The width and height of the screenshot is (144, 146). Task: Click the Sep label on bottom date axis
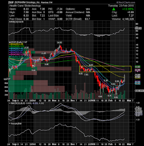coord(14,144)
